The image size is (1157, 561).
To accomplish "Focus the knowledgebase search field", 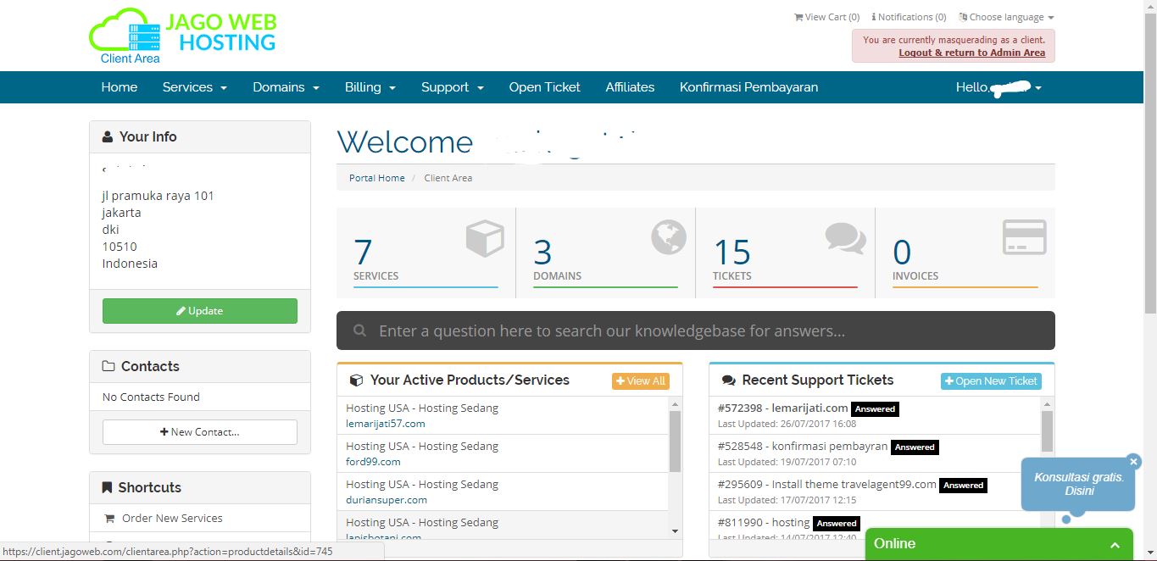I will pos(696,330).
